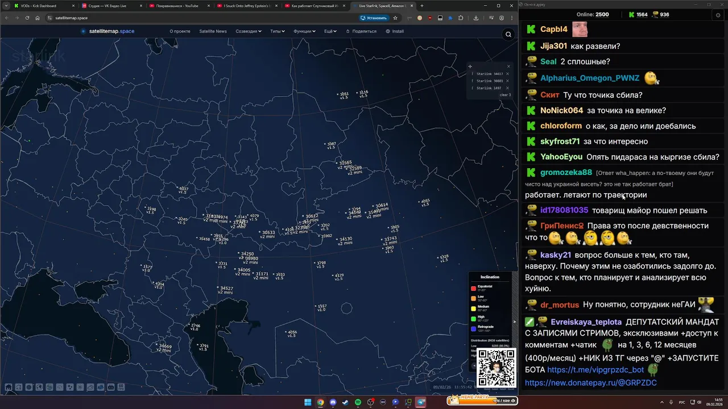Screen dimensions: 728x409
Task: Click the chat username 'gromozeka88'
Action: pos(566,172)
